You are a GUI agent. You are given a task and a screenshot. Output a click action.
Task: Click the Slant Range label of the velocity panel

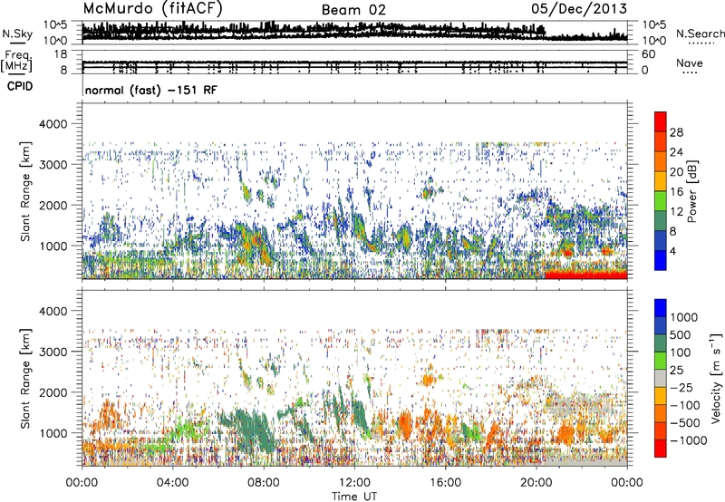tap(25, 378)
